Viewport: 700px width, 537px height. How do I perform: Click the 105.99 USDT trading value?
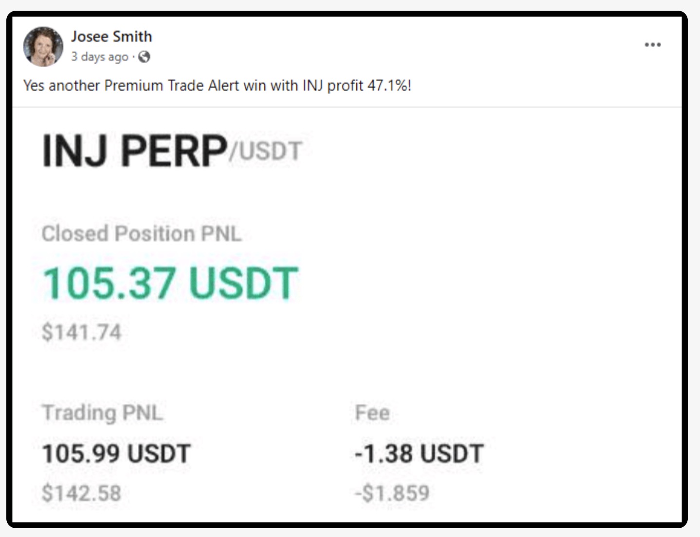116,454
